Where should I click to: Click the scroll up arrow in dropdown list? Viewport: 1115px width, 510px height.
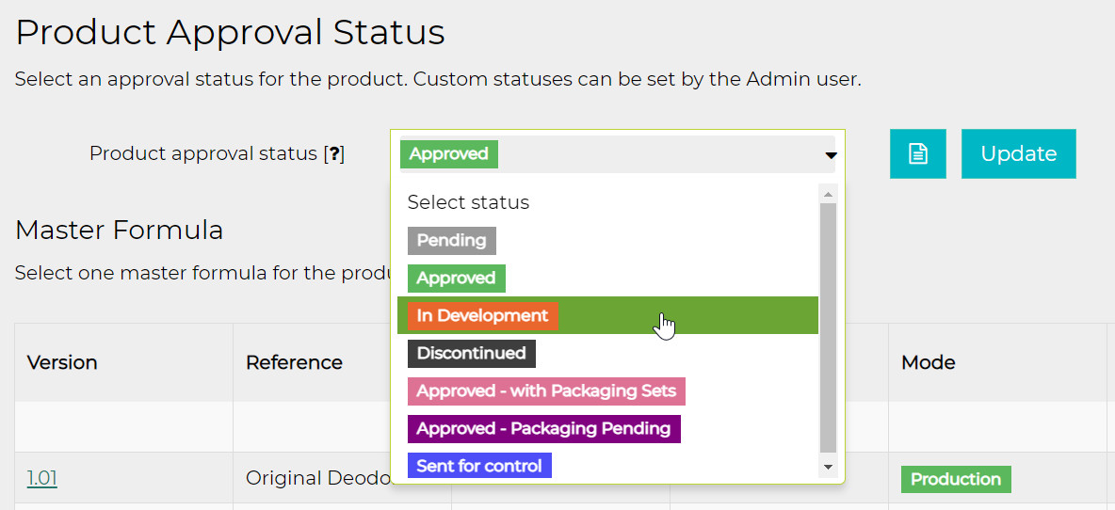click(x=828, y=194)
